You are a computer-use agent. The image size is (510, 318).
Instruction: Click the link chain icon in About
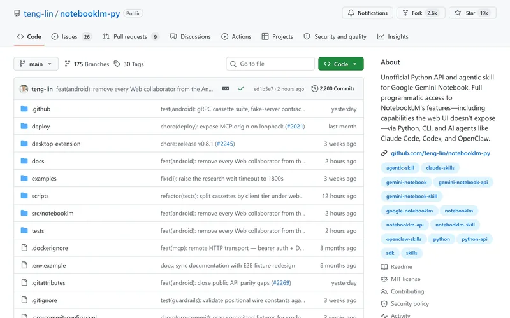click(384, 153)
